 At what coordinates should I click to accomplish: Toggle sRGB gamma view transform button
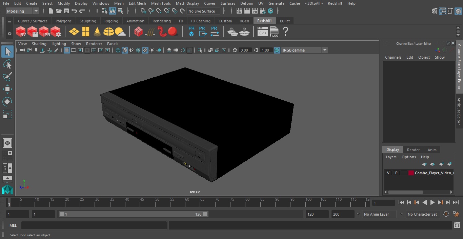277,50
